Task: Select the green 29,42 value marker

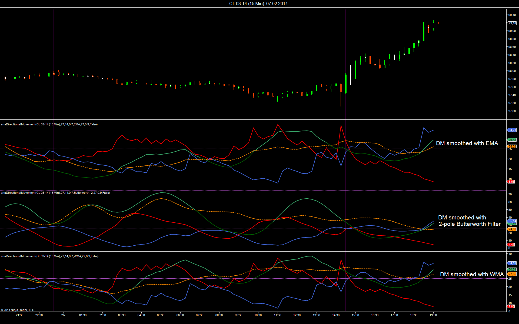Action: point(512,140)
